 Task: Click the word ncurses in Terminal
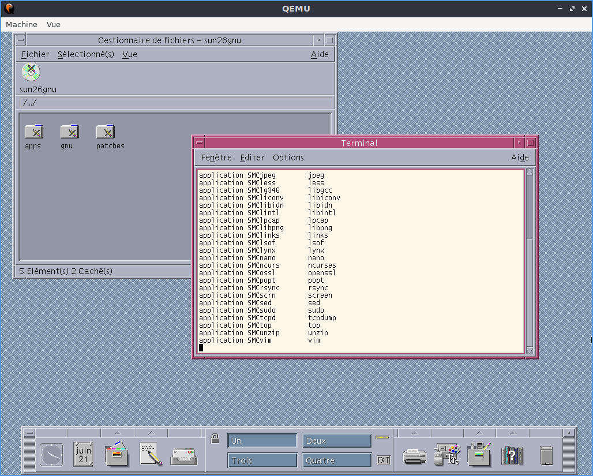click(322, 265)
